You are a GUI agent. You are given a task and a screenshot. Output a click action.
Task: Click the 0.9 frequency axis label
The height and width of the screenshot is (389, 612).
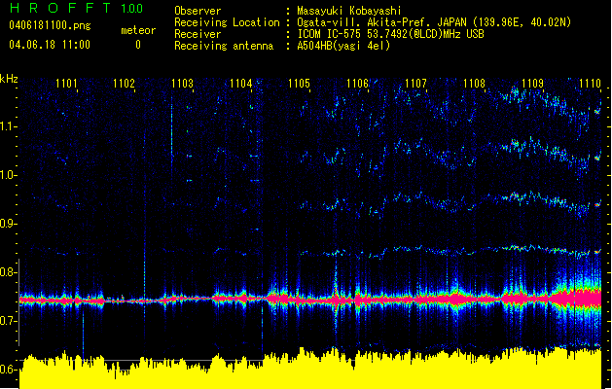pyautogui.click(x=8, y=224)
